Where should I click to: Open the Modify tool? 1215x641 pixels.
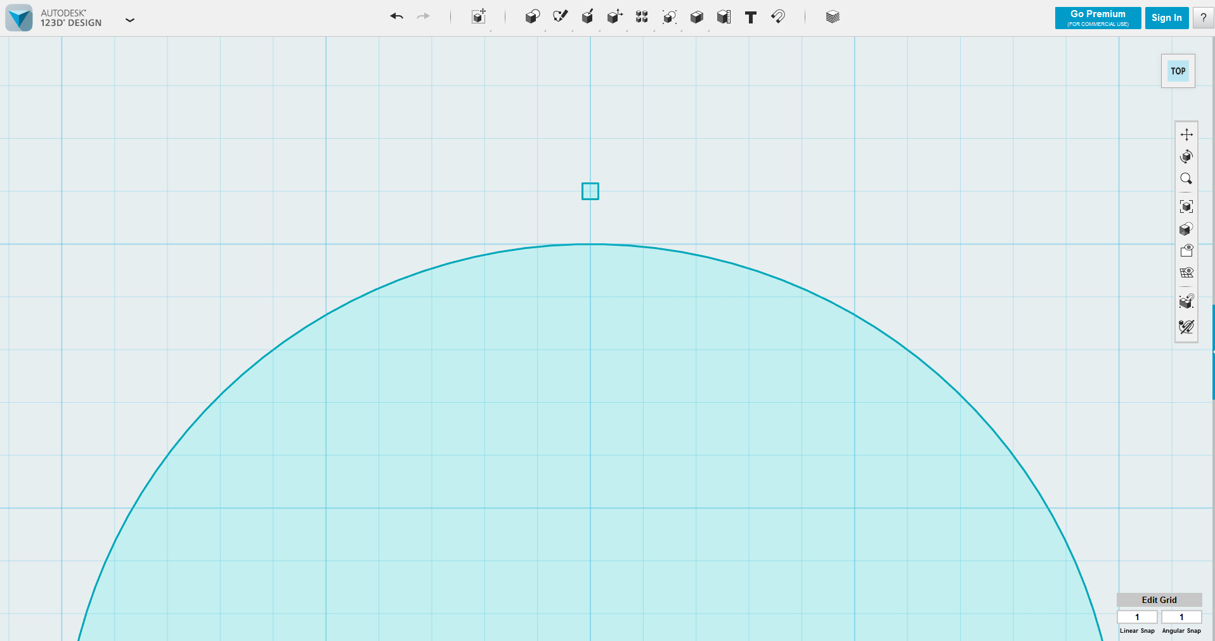[x=614, y=17]
